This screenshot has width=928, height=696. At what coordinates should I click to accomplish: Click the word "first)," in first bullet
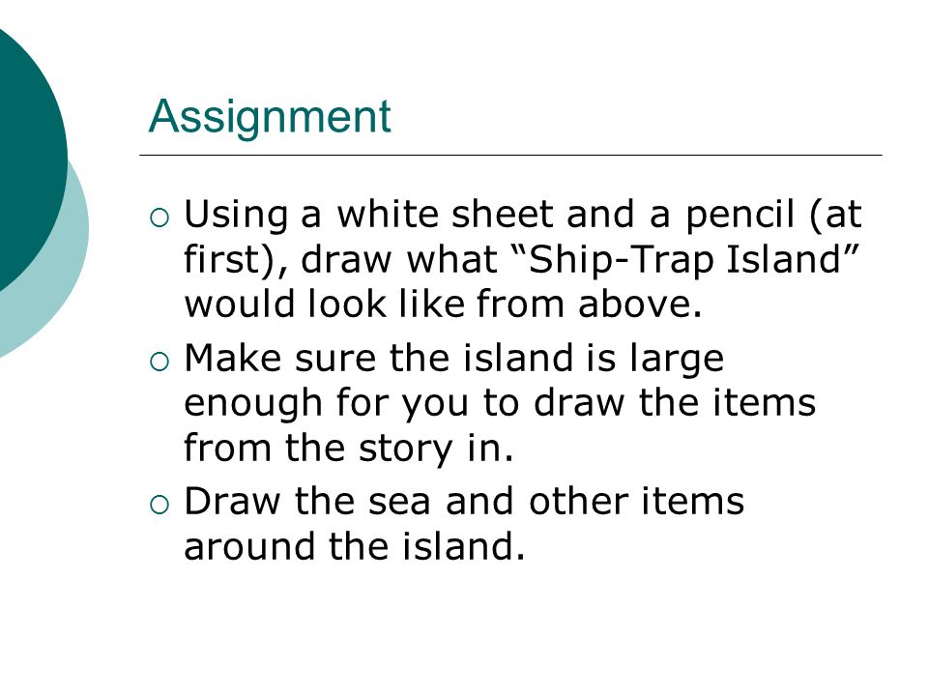point(236,260)
